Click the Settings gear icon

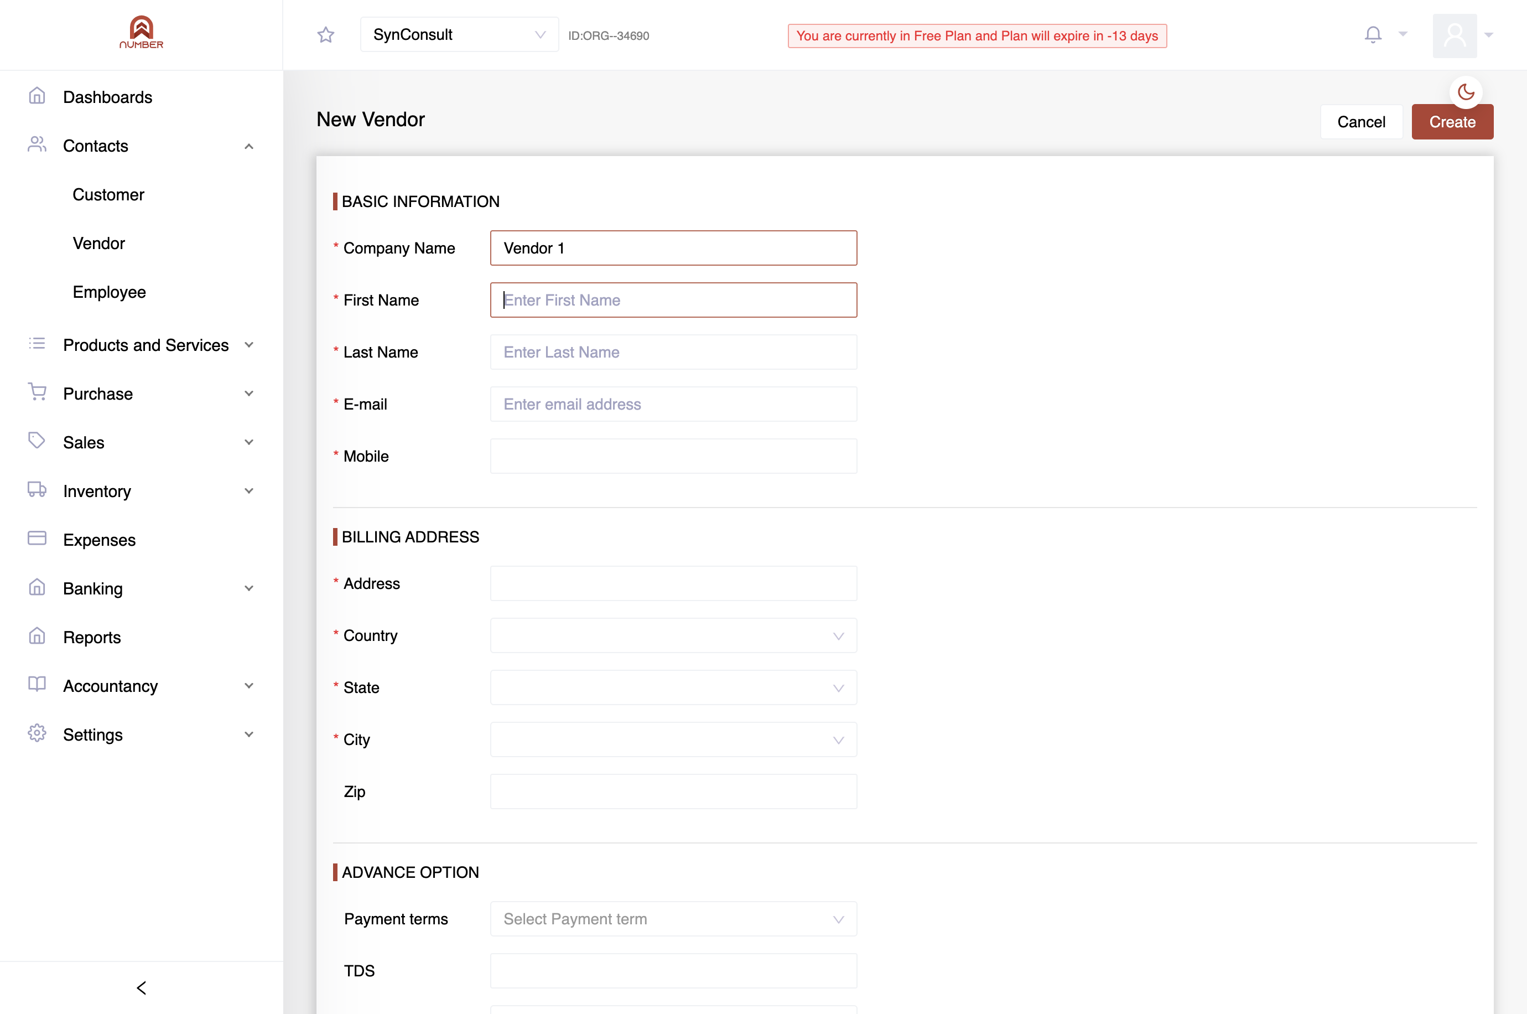[37, 733]
